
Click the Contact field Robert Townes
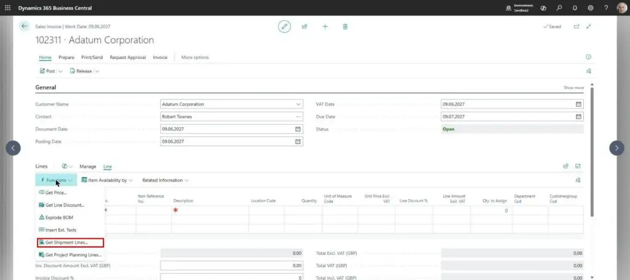point(231,117)
